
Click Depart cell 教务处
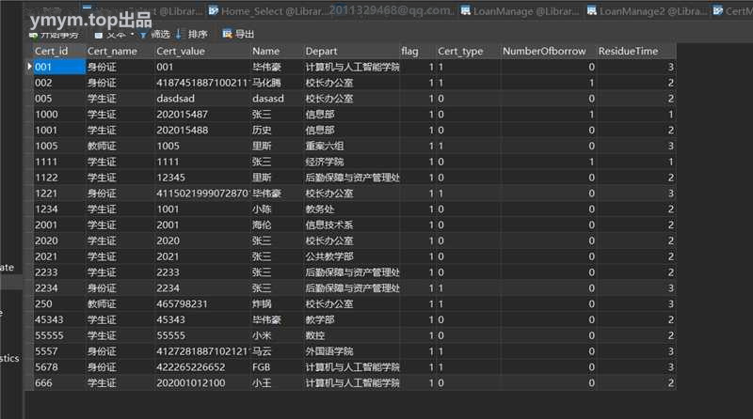pyautogui.click(x=351, y=209)
